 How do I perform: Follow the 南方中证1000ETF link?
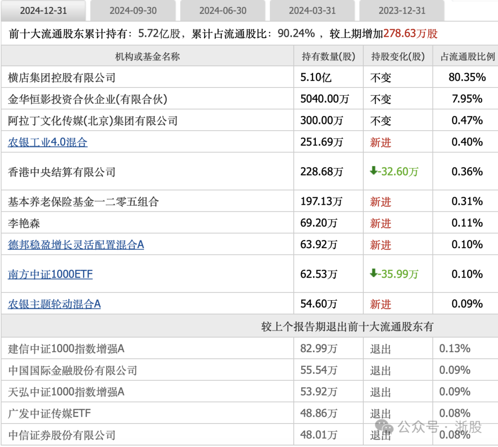click(50, 274)
